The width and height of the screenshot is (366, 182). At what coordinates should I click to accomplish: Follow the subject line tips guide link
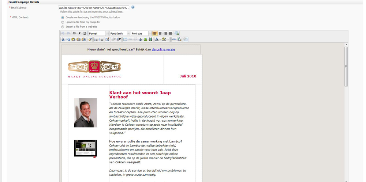click(91, 12)
